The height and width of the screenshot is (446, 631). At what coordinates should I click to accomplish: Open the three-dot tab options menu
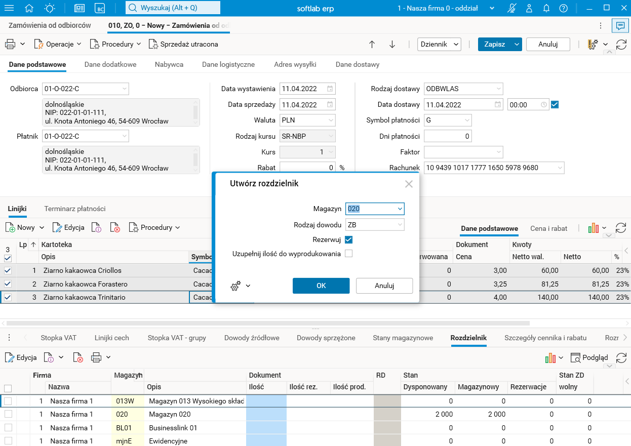(601, 26)
